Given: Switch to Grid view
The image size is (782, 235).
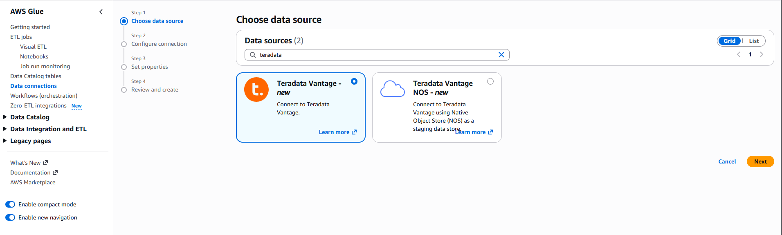Looking at the screenshot, I should point(729,41).
